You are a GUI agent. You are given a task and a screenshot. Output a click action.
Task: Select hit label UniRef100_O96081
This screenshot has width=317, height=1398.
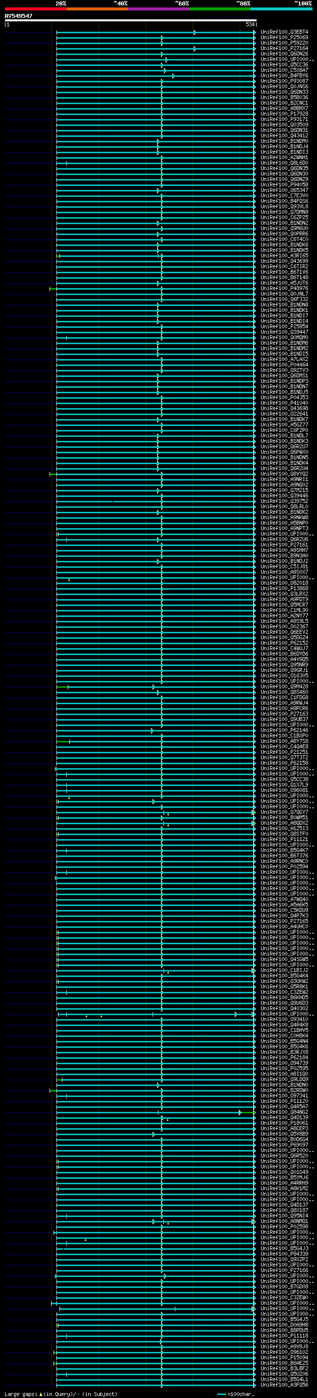[284, 790]
